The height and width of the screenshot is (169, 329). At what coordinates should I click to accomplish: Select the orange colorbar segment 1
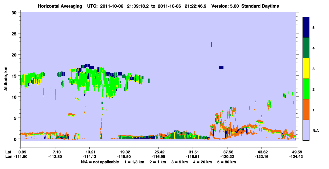point(306,109)
